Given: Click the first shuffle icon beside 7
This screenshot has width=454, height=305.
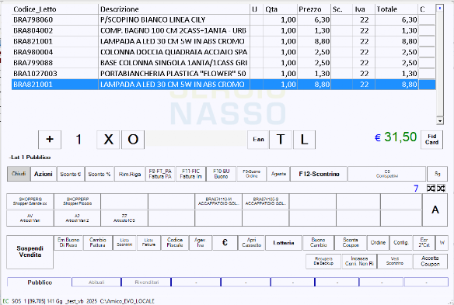Looking at the screenshot, I should (431, 189).
